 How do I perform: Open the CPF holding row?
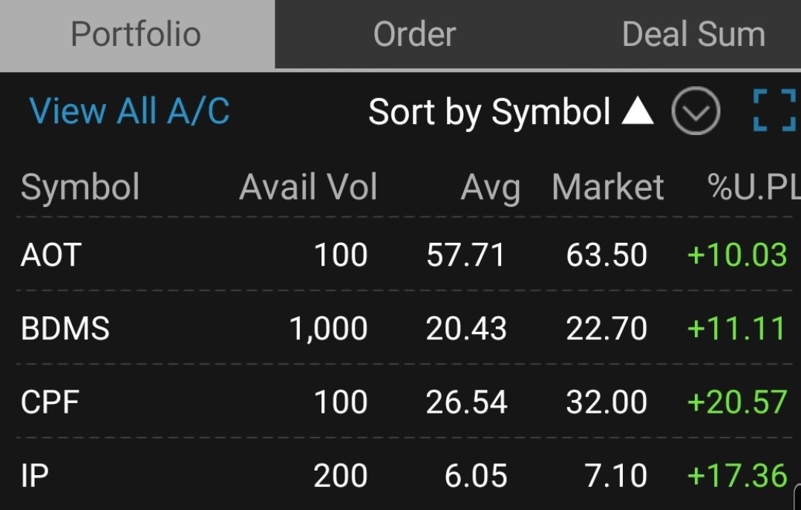click(x=50, y=402)
